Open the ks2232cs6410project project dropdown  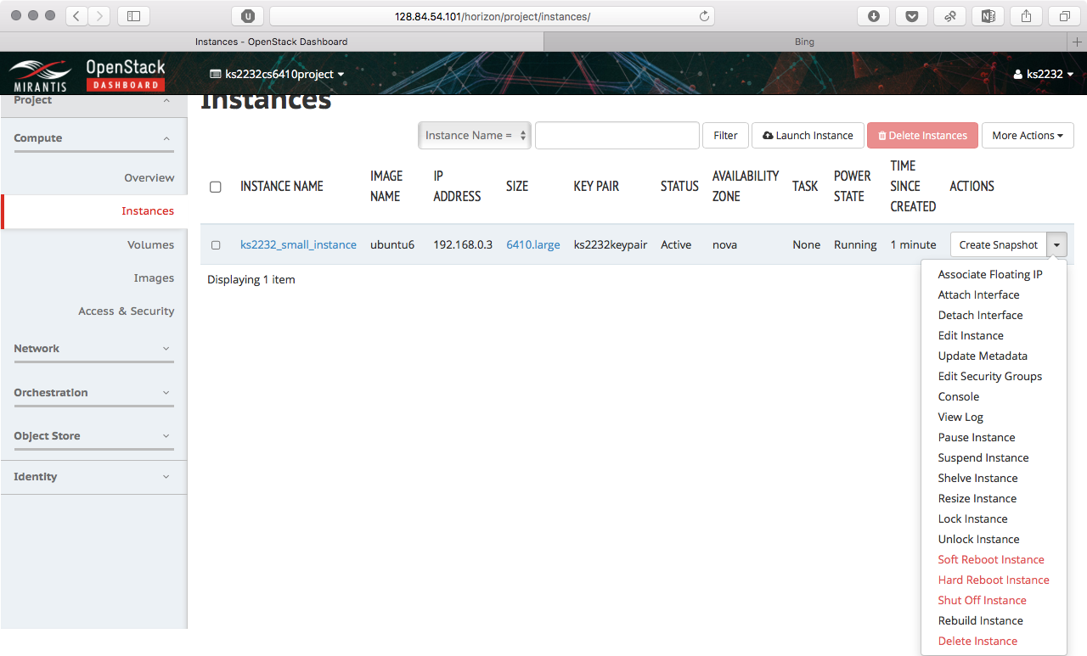(277, 75)
